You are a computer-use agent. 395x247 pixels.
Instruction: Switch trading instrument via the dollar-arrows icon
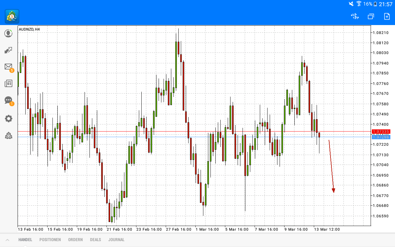click(x=355, y=16)
